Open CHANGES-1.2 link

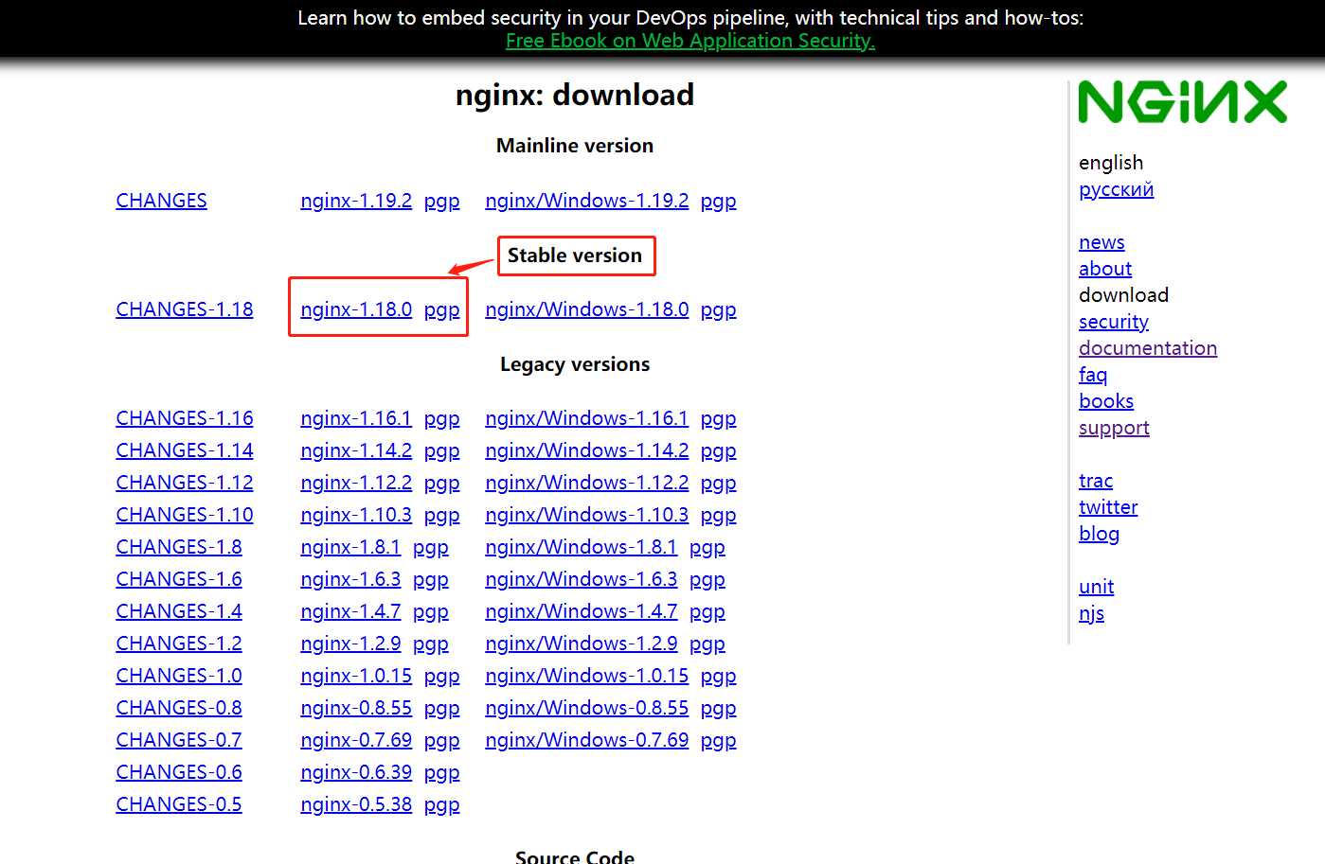click(179, 644)
